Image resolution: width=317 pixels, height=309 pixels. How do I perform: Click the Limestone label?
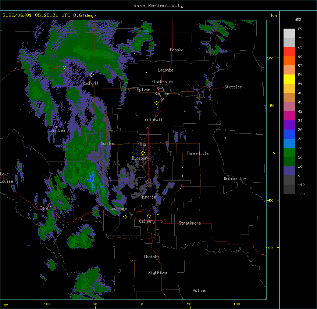tap(56, 131)
